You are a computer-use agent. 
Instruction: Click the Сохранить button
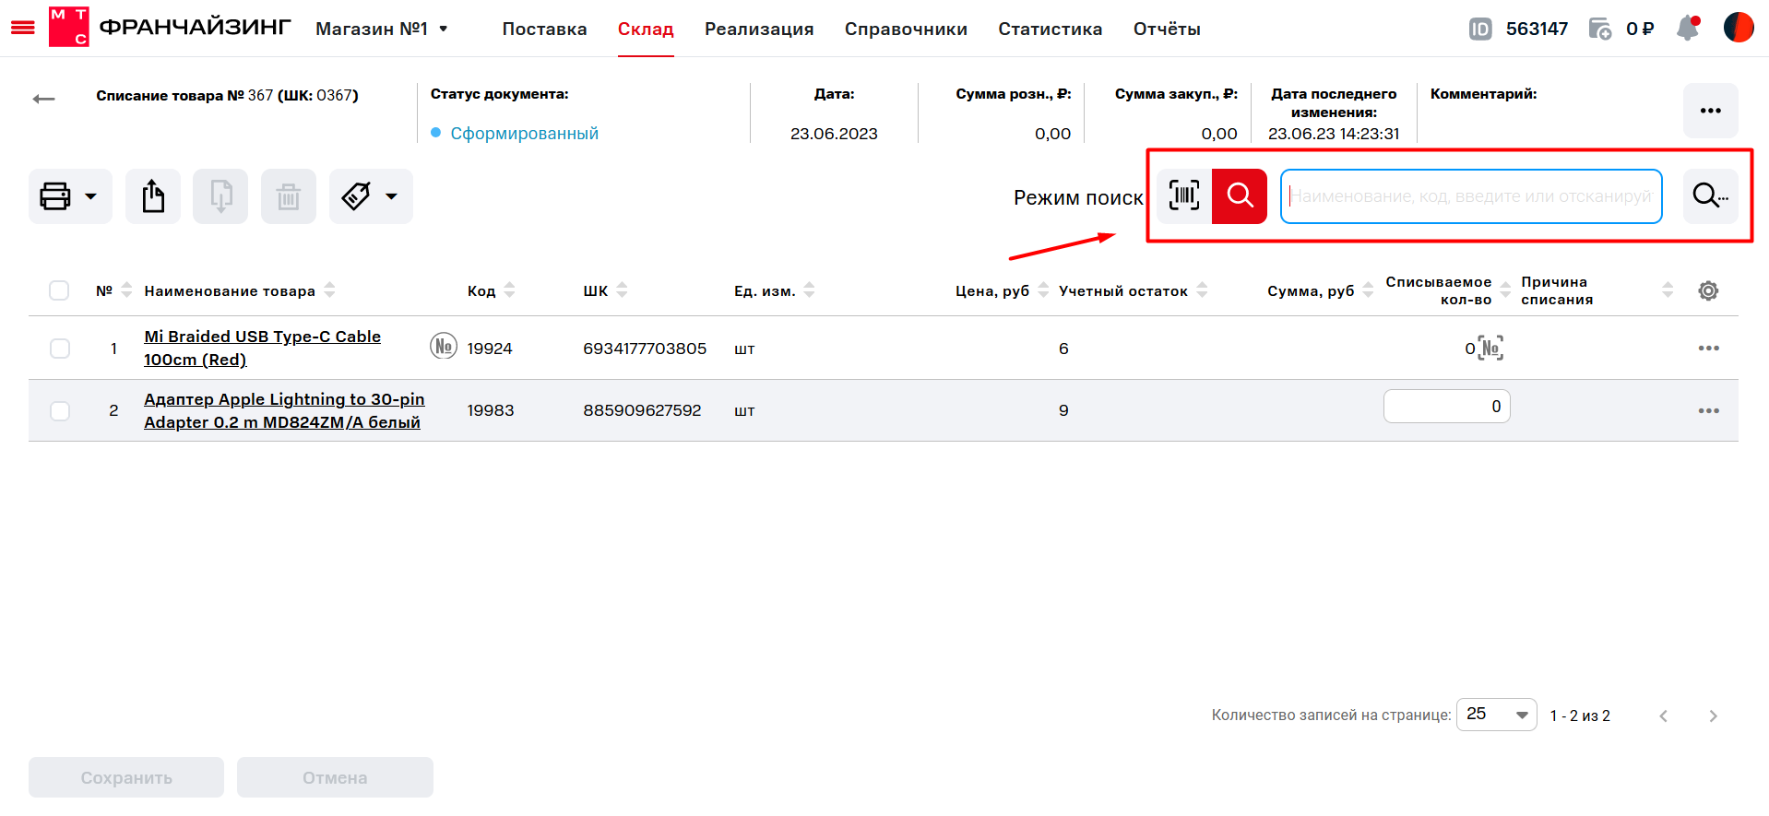coord(126,777)
